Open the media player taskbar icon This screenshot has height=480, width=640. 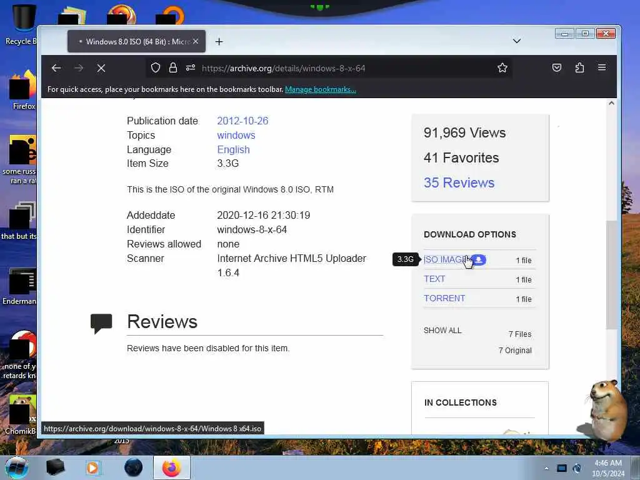click(x=92, y=467)
